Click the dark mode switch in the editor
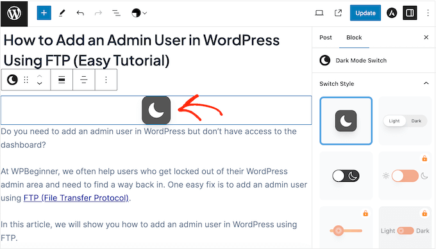The image size is (436, 249). (x=156, y=110)
